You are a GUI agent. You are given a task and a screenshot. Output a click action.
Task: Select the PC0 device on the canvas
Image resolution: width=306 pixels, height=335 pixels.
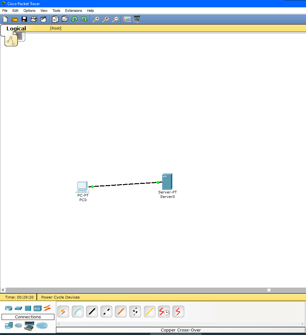point(82,187)
